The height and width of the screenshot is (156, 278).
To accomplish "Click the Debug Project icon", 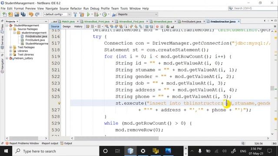I will click(96, 14).
